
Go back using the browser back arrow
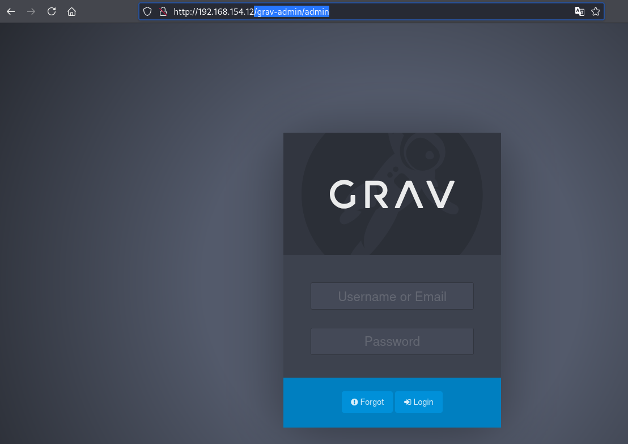[11, 11]
